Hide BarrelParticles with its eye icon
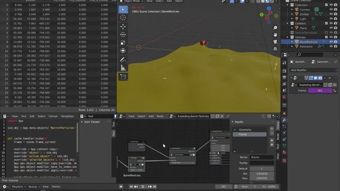Viewport: 340px width, 191px height. pos(331,42)
